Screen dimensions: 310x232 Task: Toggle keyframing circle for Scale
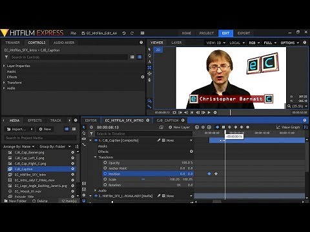(x=105, y=179)
